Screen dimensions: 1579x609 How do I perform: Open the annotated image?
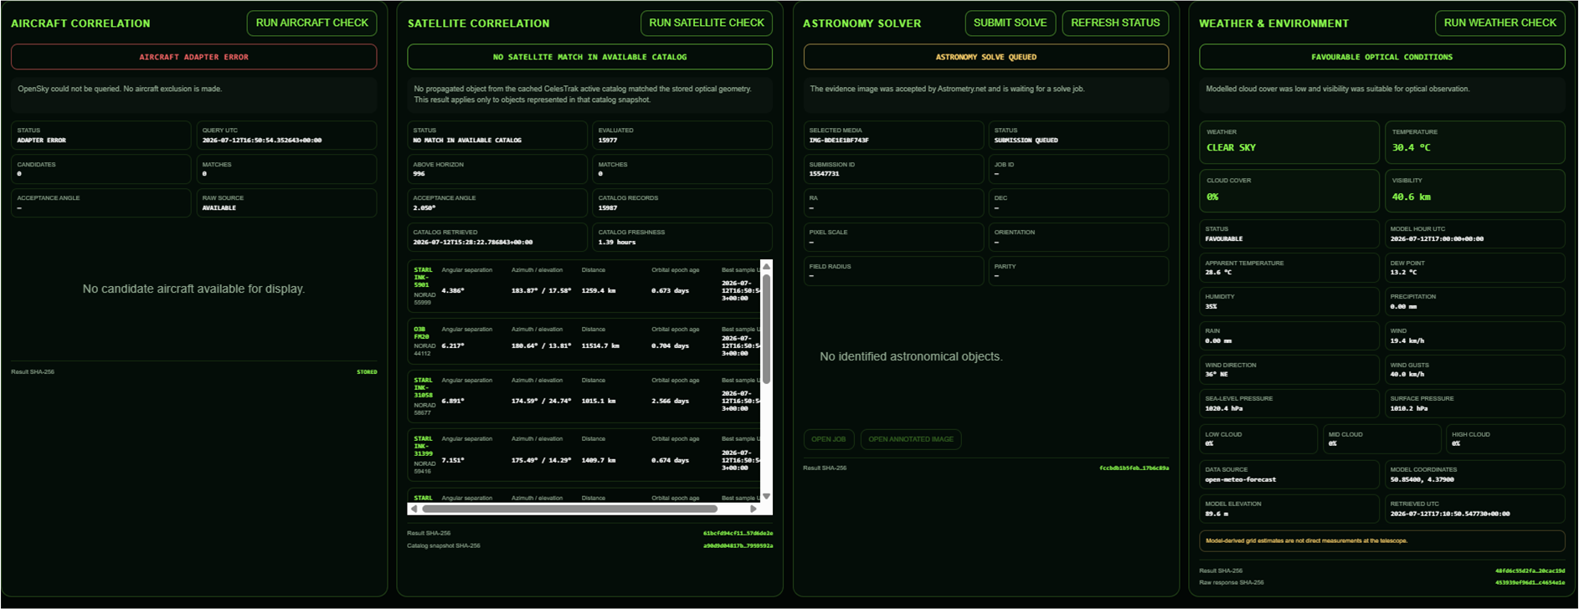click(x=911, y=439)
